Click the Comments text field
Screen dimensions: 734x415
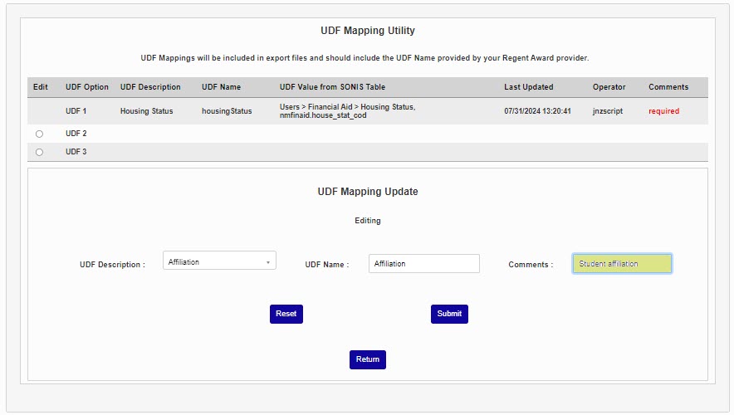(622, 264)
